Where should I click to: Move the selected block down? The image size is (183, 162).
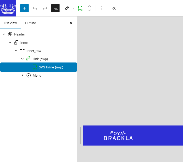coord(89,10)
